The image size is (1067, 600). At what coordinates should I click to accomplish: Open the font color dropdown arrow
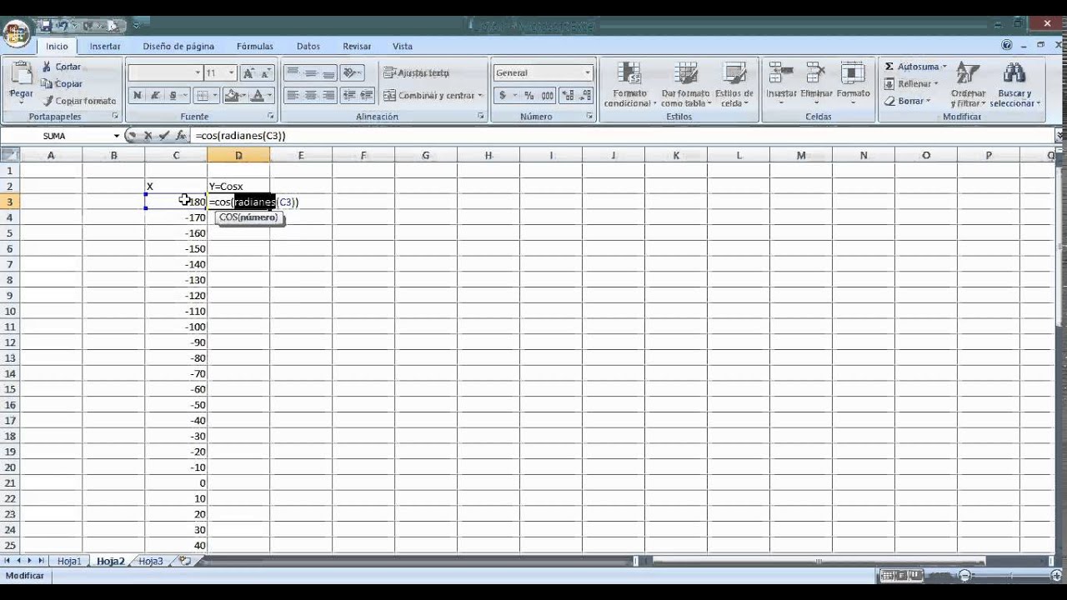click(270, 96)
